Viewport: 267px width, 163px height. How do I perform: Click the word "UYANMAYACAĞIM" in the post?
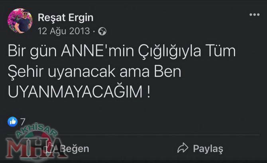[x=75, y=92]
